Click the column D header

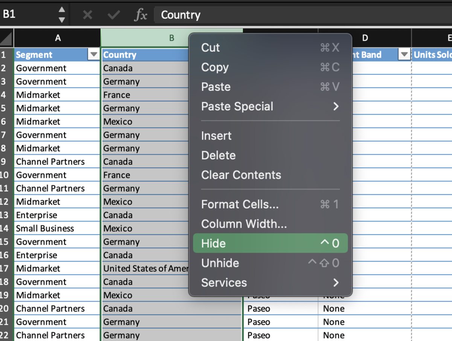[x=365, y=38]
